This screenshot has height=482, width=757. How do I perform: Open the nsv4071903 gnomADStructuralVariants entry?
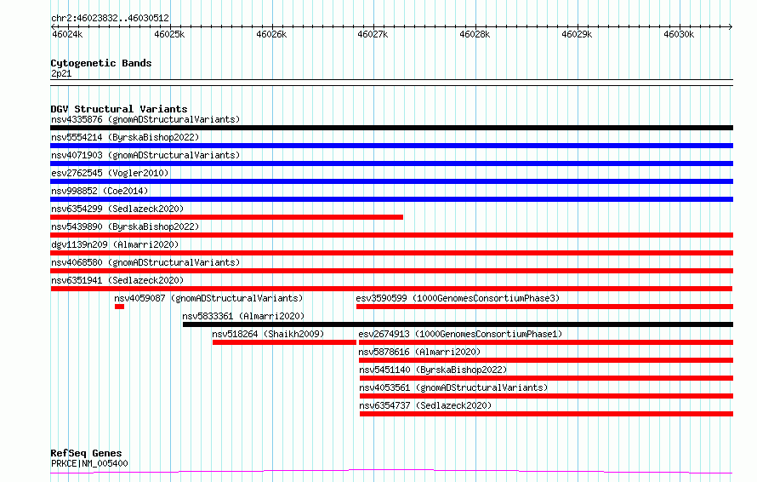[x=145, y=155]
